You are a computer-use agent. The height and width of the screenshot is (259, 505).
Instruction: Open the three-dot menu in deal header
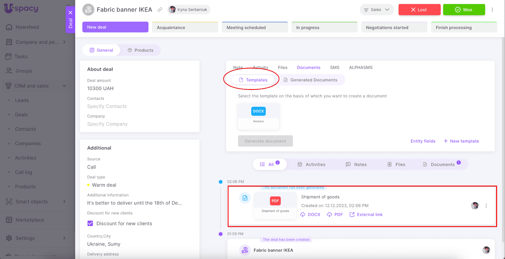tap(492, 10)
